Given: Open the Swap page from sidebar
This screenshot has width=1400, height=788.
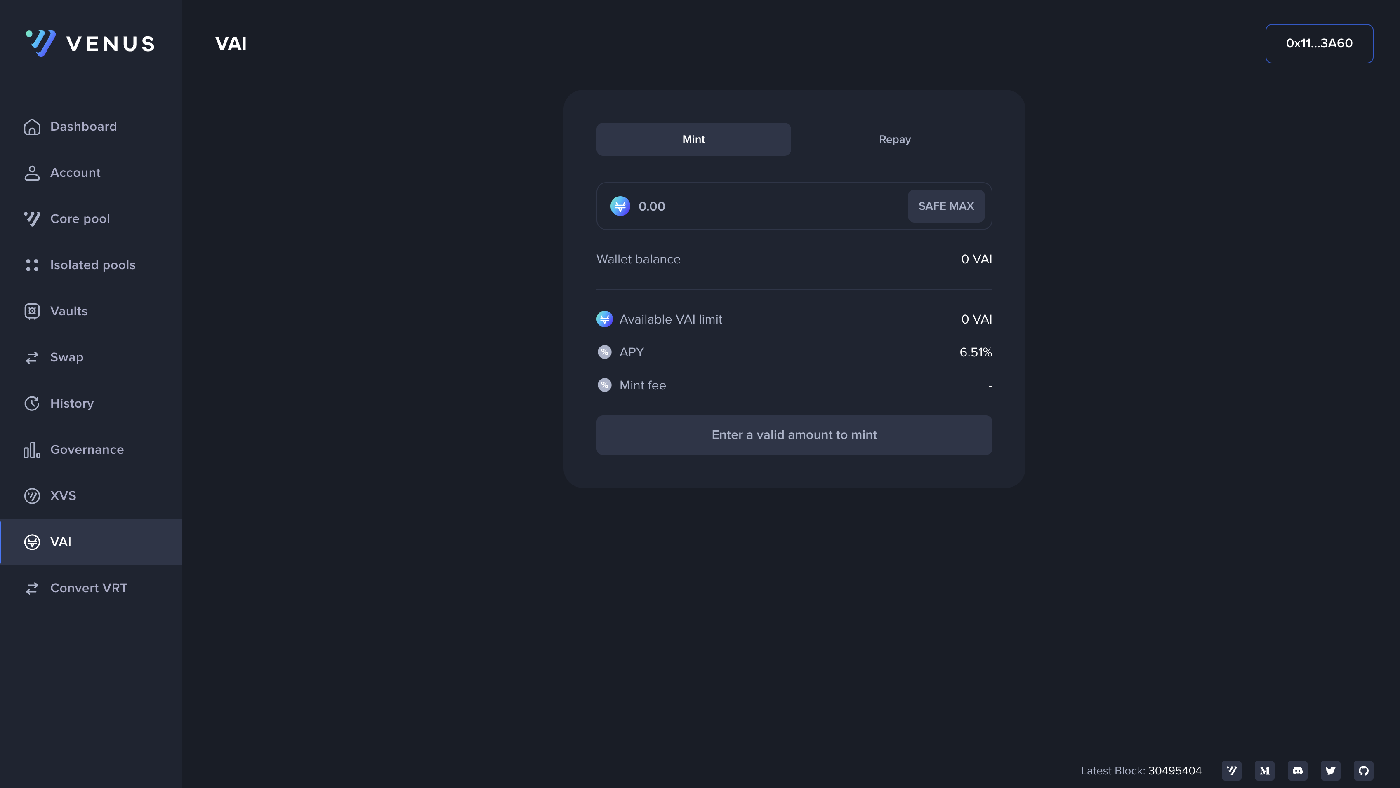Looking at the screenshot, I should point(66,357).
